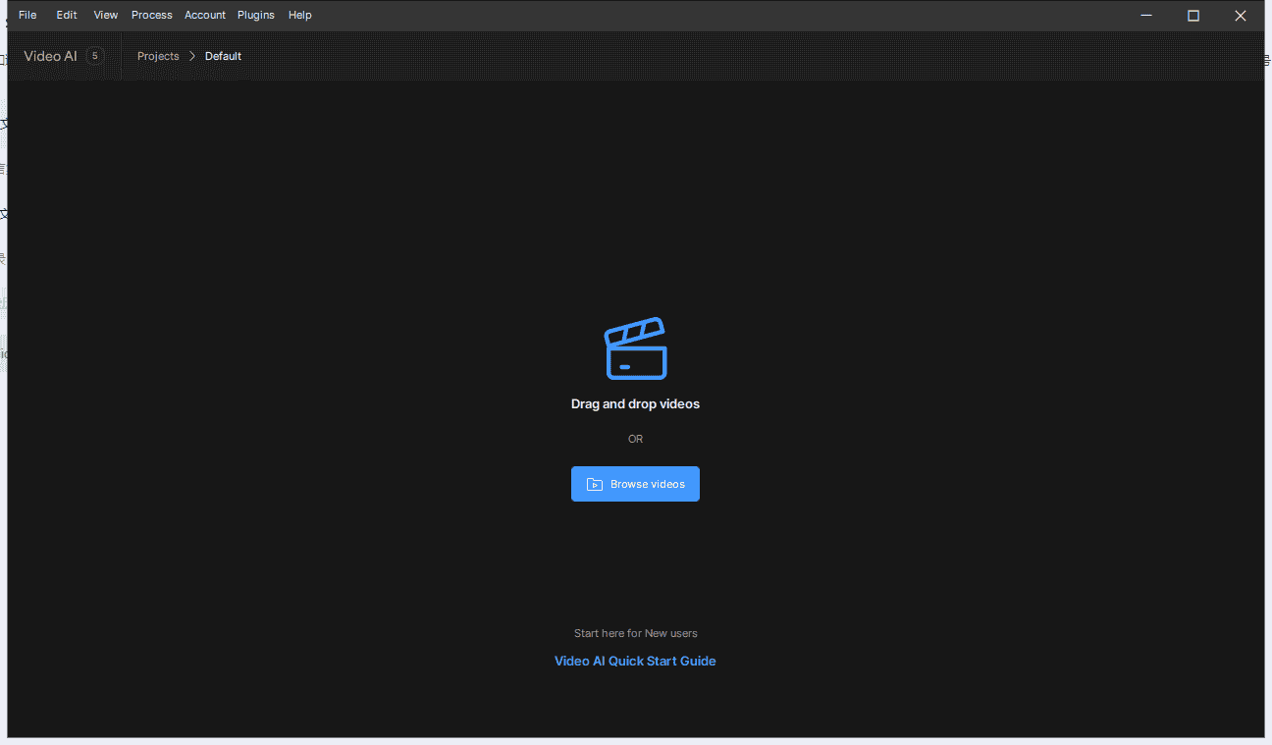Open the File menu
Image resolution: width=1272 pixels, height=745 pixels.
click(x=27, y=15)
